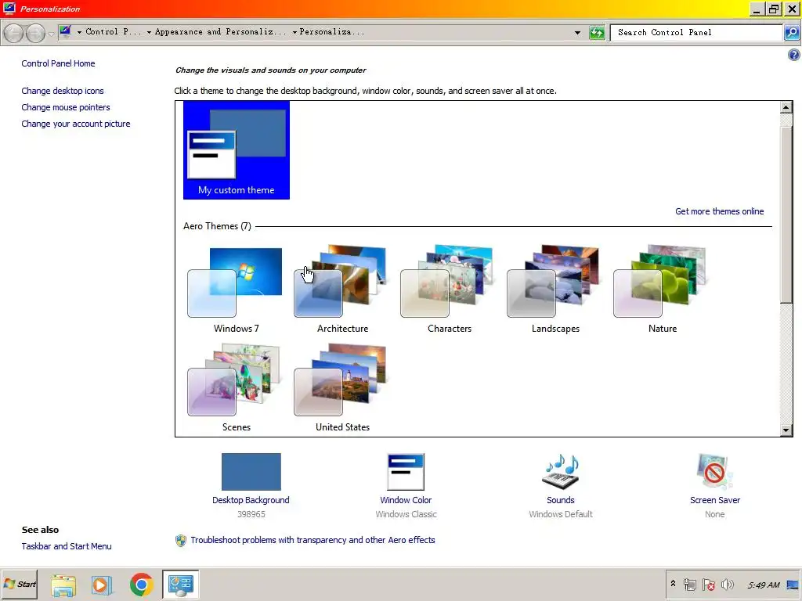Open Change mouse pointers link
Image resolution: width=802 pixels, height=601 pixels.
coord(66,107)
